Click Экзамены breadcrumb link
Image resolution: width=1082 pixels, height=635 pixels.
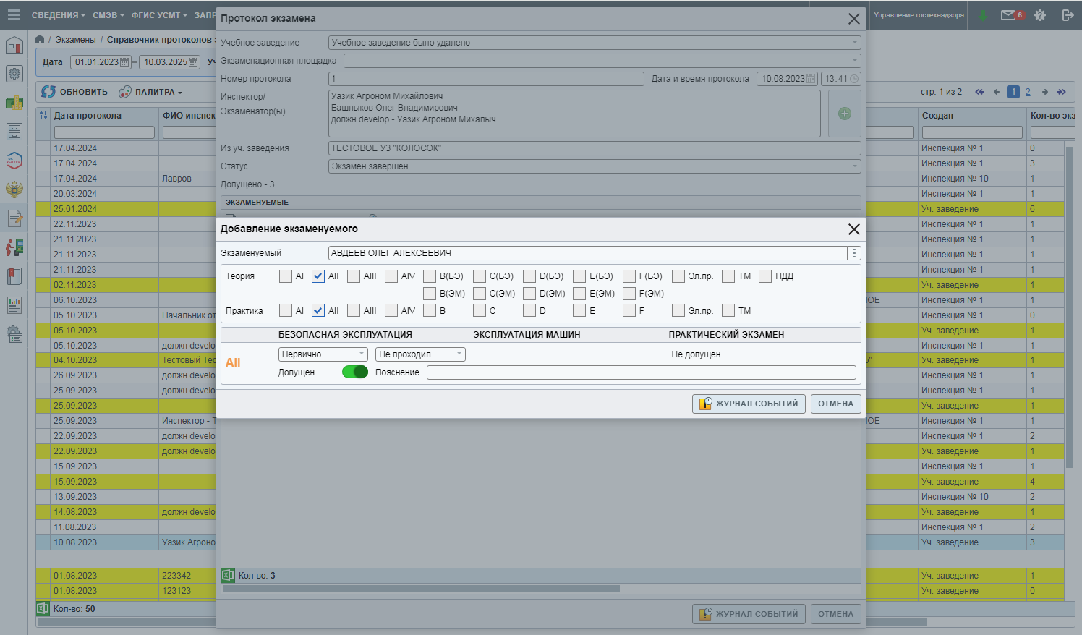point(75,40)
